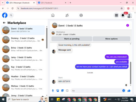Image resolution: width=136 pixels, height=102 pixels.
Task: Click scroll-up arrow of chat messages
Action: pos(131,44)
